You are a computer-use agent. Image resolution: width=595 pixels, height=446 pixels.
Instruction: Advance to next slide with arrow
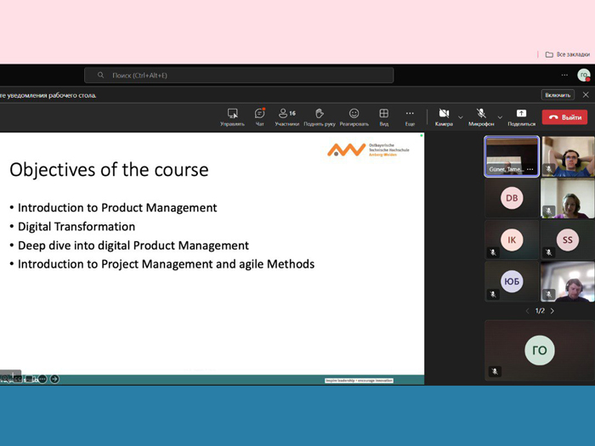[x=54, y=379]
